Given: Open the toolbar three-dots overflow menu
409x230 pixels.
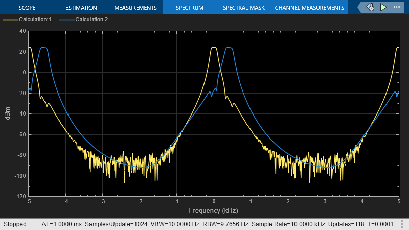Looking at the screenshot, I should click(397, 7).
